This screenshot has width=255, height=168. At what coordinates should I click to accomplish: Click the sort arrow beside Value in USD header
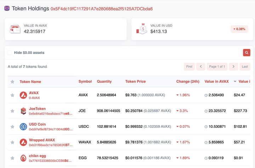(235, 81)
